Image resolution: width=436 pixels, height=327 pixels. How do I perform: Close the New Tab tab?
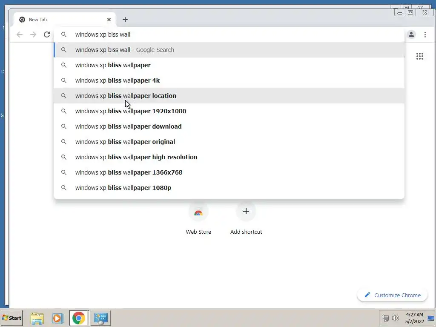pos(109,20)
